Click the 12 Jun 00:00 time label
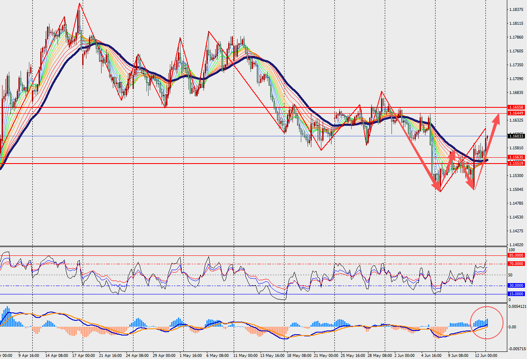 point(486,355)
